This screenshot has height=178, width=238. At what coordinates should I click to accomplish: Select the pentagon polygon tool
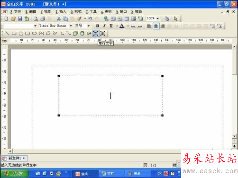pos(21,33)
